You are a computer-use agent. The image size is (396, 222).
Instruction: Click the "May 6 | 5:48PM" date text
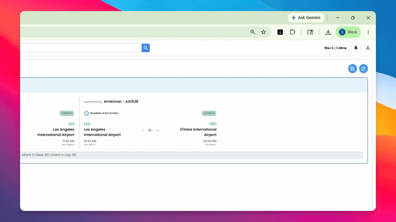coord(335,48)
